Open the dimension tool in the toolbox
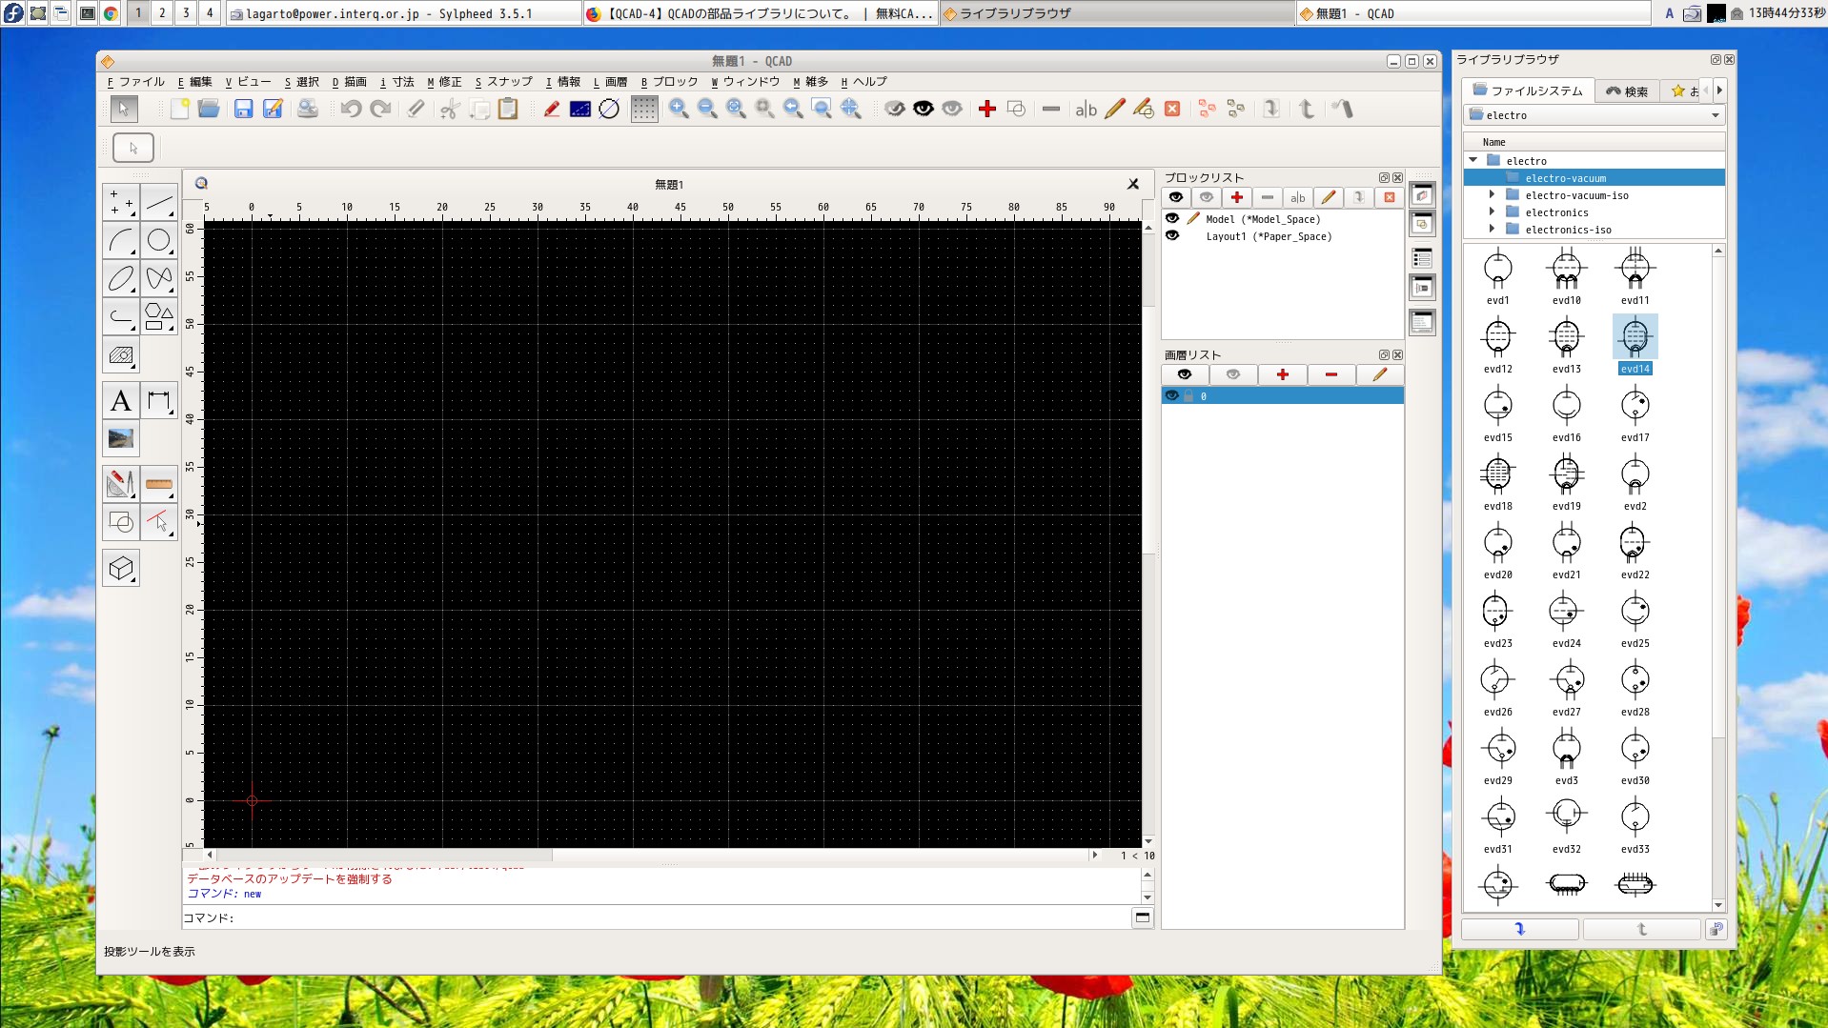The image size is (1828, 1028). pos(159,401)
